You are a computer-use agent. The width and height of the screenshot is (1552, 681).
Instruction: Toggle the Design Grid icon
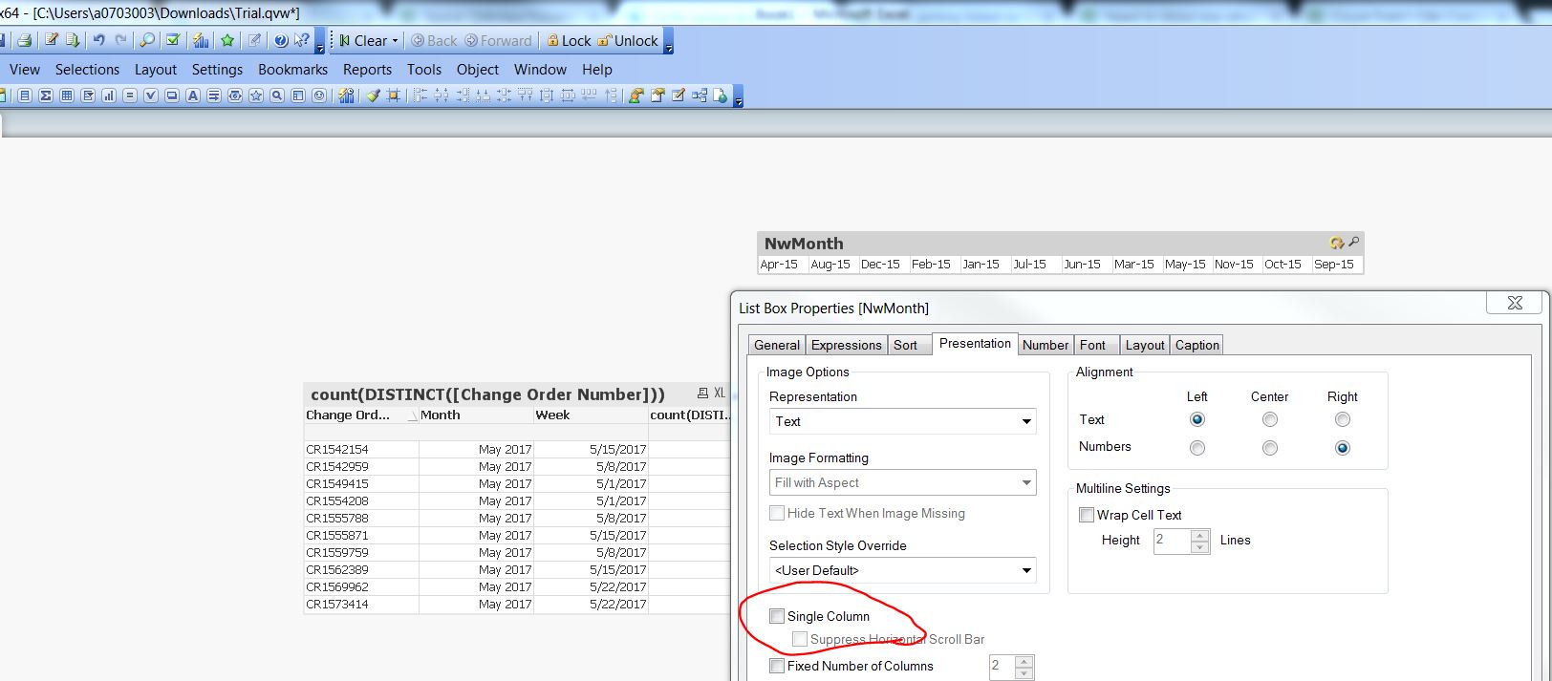click(393, 96)
